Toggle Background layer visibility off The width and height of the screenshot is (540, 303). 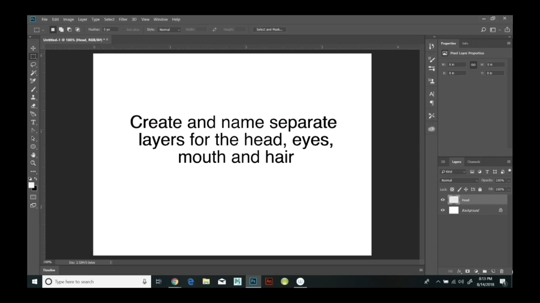(x=442, y=210)
